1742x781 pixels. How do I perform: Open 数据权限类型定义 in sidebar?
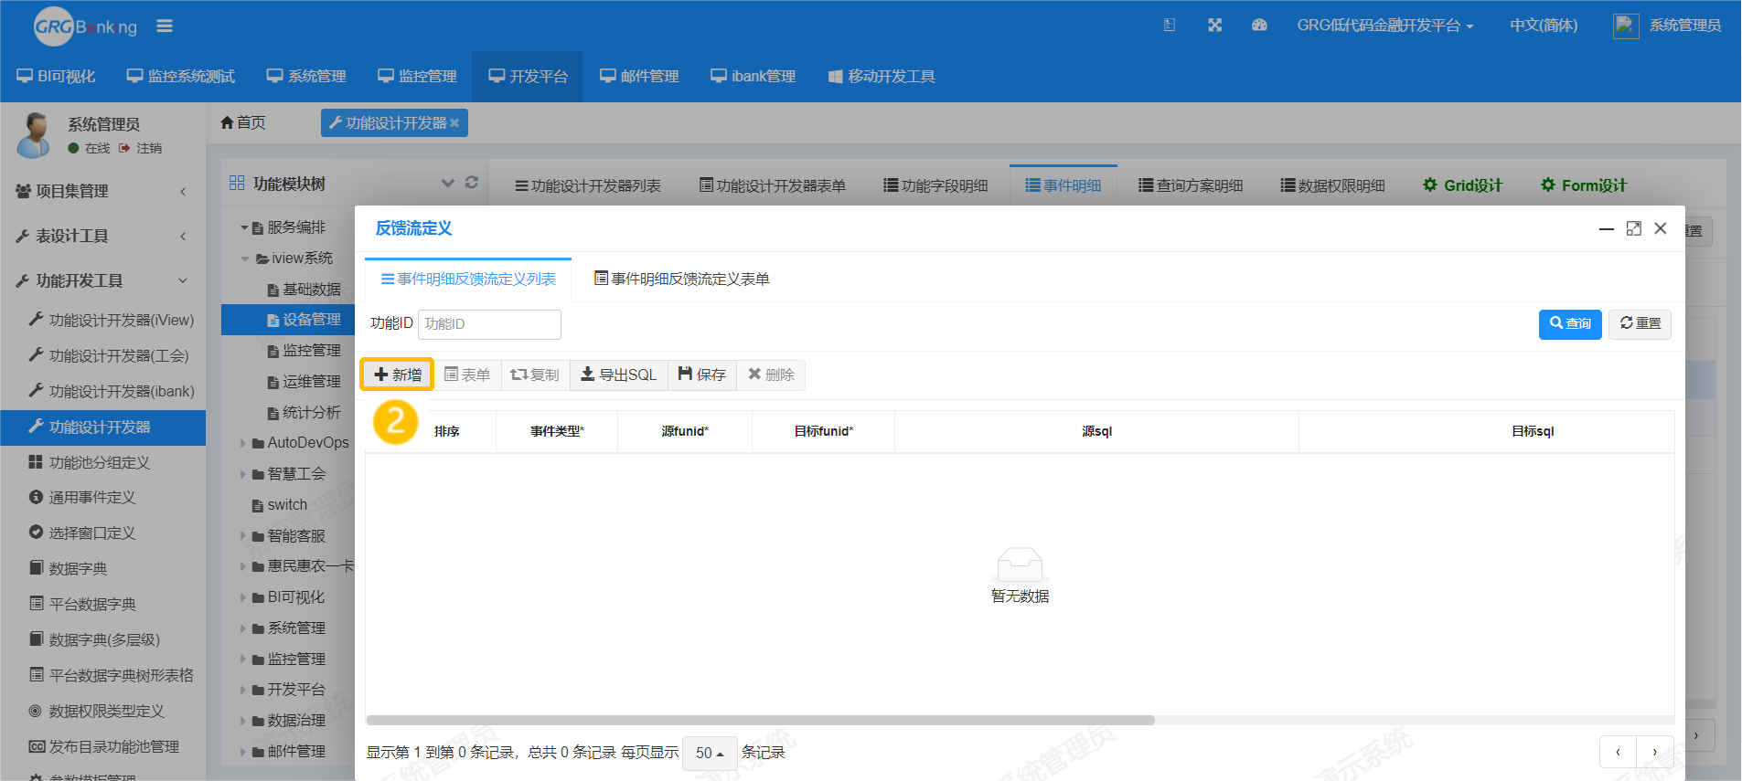pos(97,711)
